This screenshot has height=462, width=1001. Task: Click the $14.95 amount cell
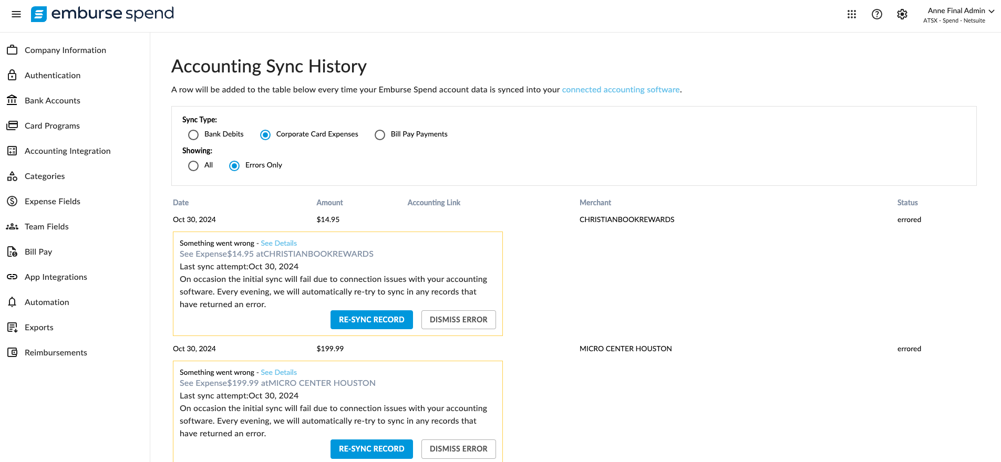[328, 219]
